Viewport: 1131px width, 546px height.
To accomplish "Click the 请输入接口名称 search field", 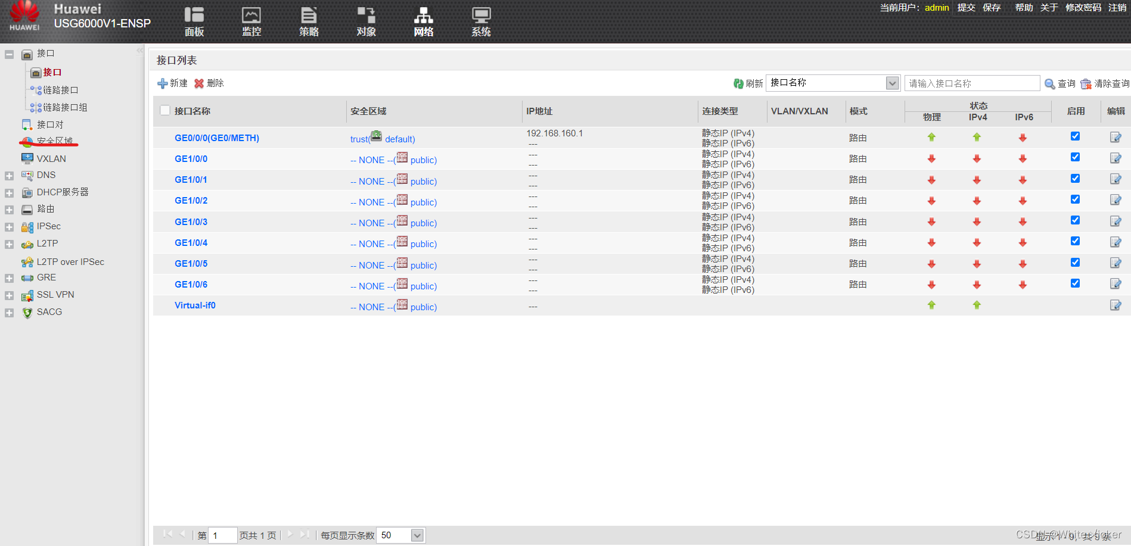I will (x=972, y=83).
